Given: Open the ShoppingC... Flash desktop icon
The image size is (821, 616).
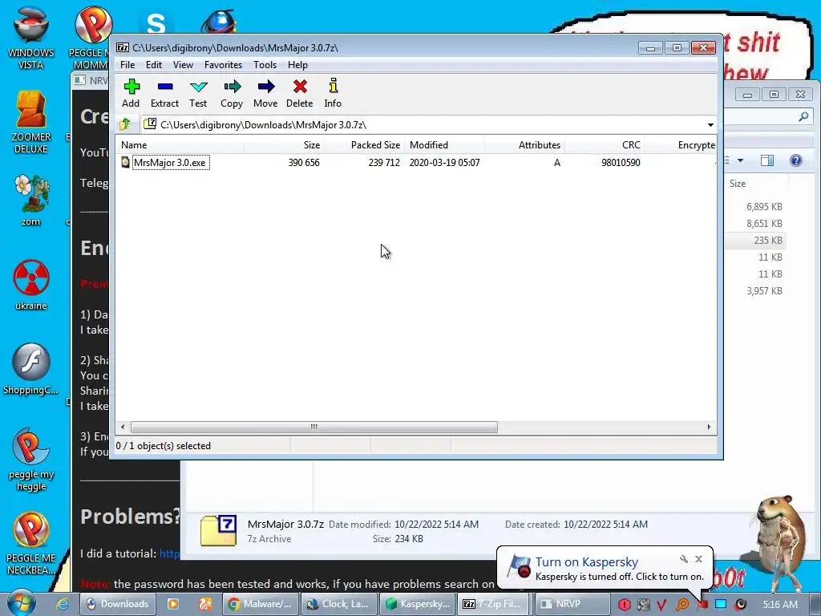Looking at the screenshot, I should click(x=31, y=369).
